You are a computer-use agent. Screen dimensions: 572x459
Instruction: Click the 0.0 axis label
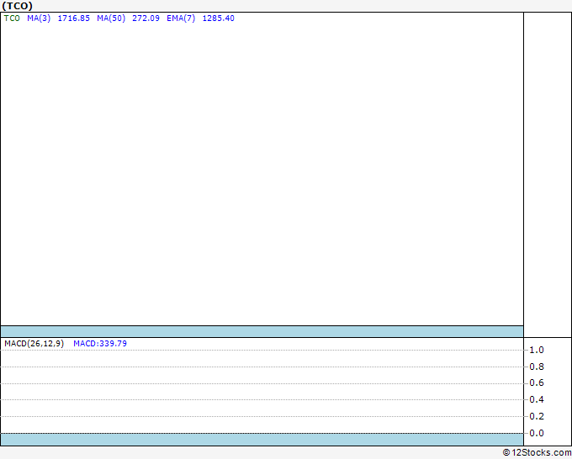(537, 433)
